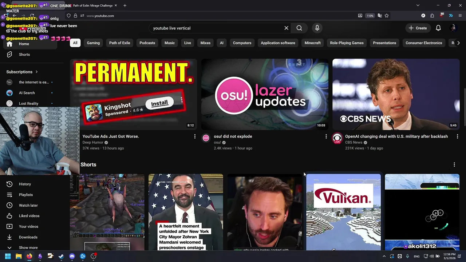Open File Explorer from the taskbar
This screenshot has width=466, height=262.
point(19,256)
